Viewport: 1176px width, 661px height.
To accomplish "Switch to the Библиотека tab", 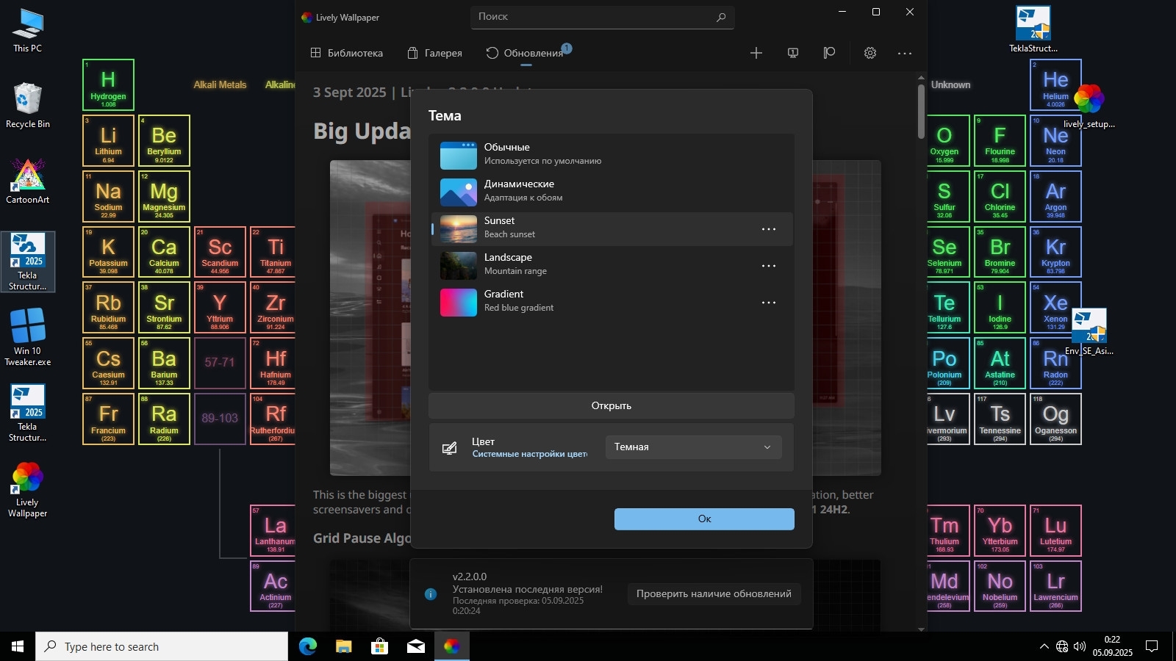I will pyautogui.click(x=346, y=53).
